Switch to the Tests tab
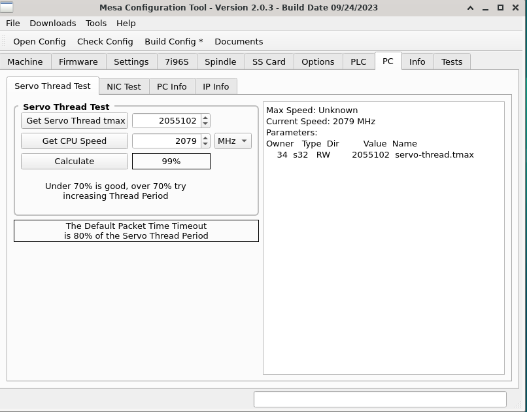The image size is (527, 412). coord(452,62)
